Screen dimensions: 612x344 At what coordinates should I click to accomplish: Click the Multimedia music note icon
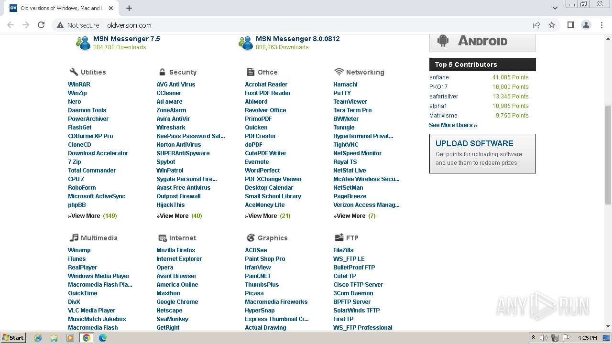click(74, 237)
